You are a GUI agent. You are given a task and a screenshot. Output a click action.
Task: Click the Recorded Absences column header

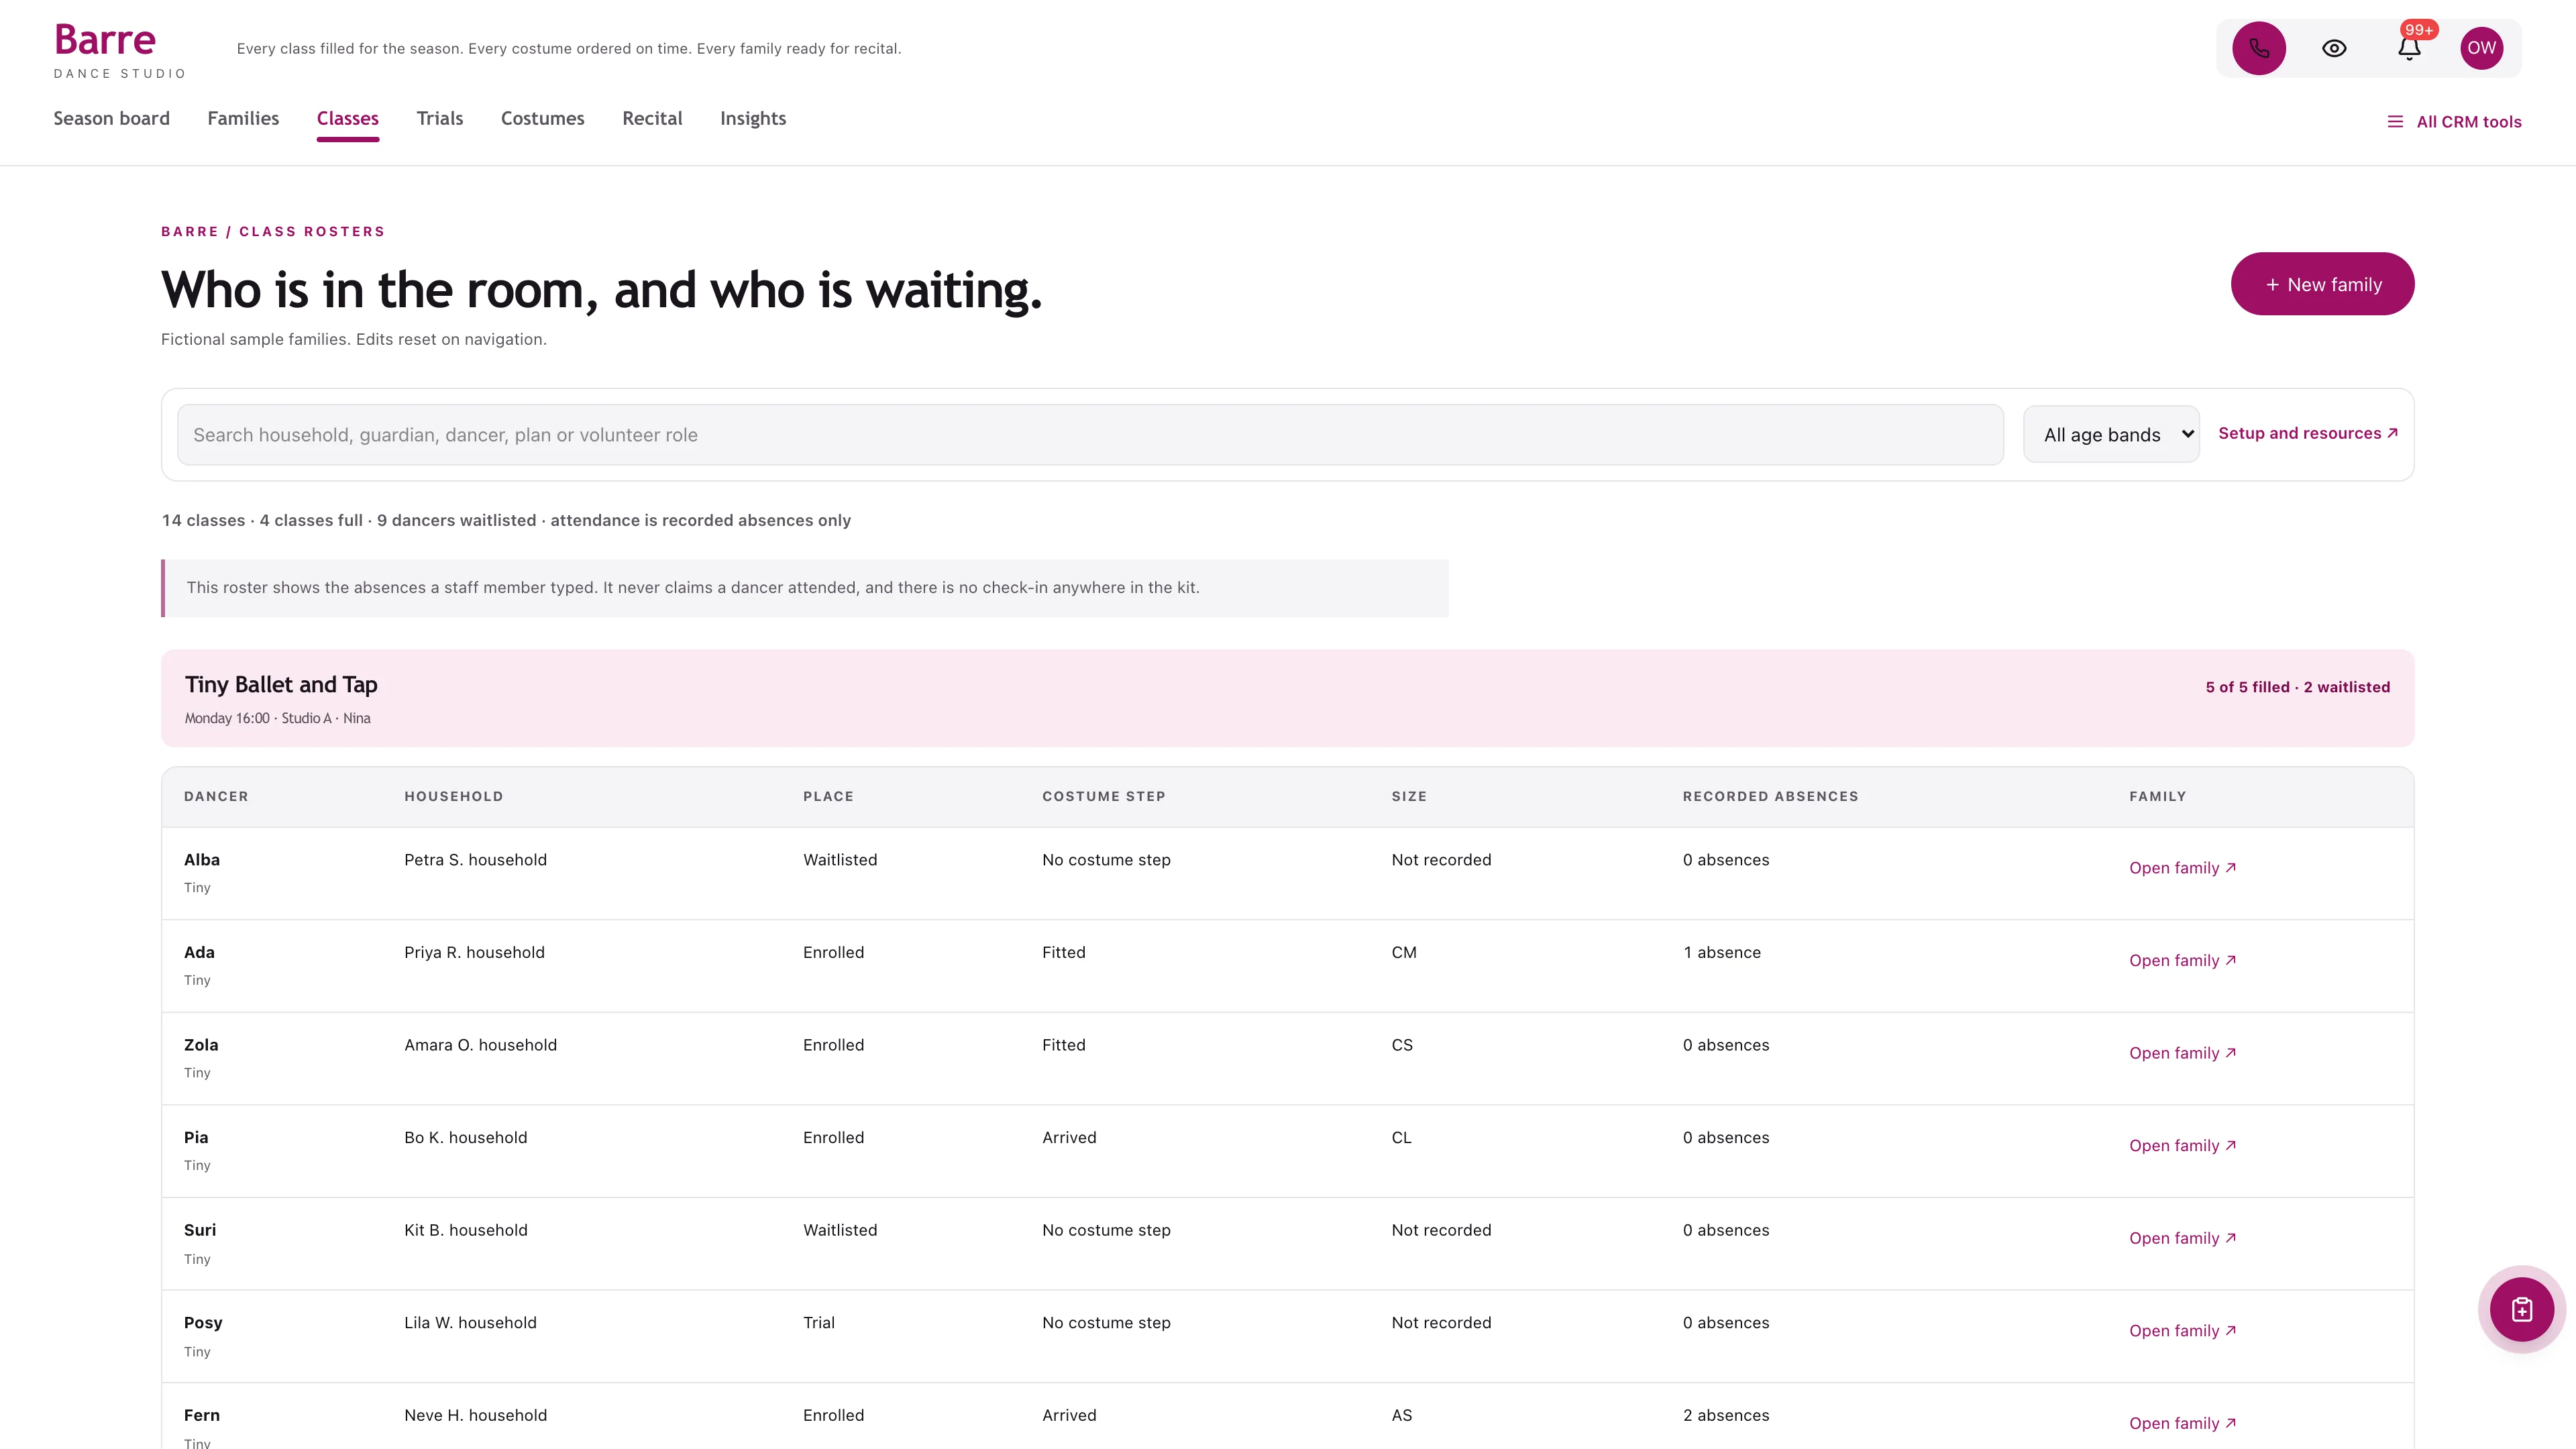[1770, 796]
